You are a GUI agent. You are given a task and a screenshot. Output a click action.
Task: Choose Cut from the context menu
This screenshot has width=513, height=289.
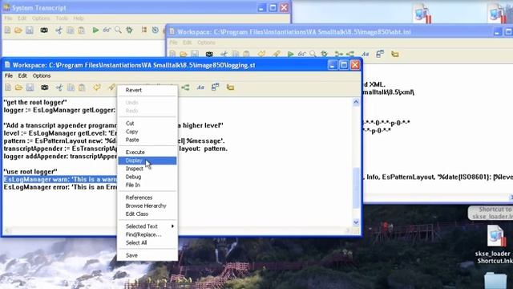(x=147, y=124)
